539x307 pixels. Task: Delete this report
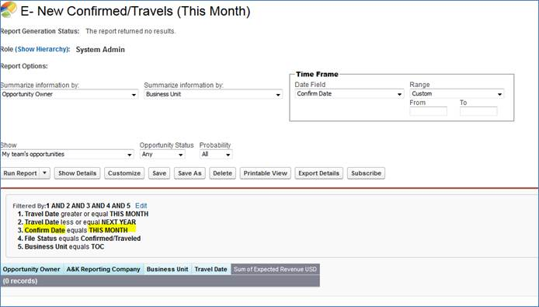222,173
